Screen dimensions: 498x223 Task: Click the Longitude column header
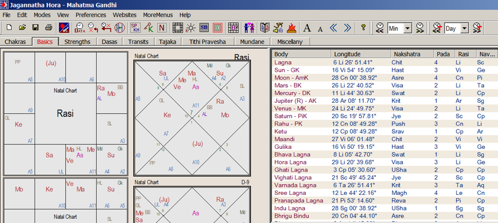click(x=360, y=54)
